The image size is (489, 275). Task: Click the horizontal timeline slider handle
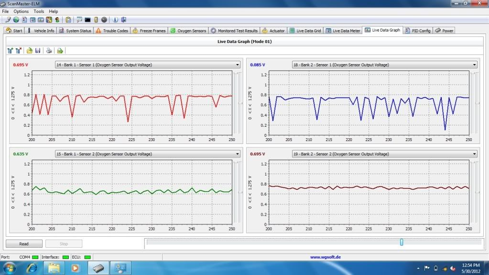point(402,242)
